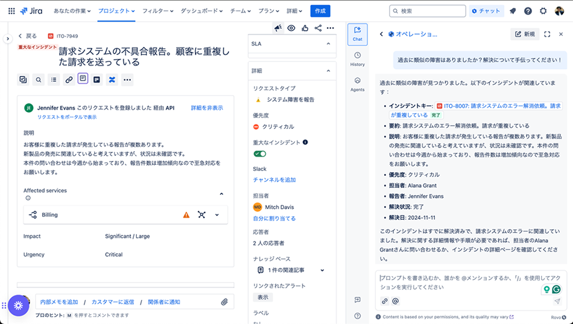Click the Billing service warning triangle icon
This screenshot has height=324, width=573.
tap(186, 215)
